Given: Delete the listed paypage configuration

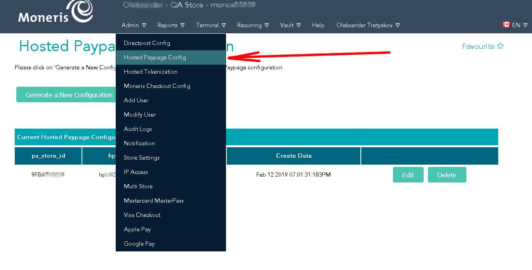Looking at the screenshot, I should (x=447, y=175).
